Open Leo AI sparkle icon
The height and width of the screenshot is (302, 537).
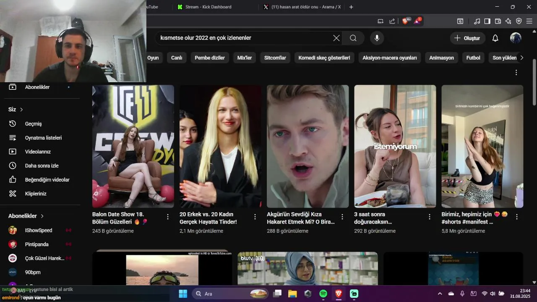point(508,21)
